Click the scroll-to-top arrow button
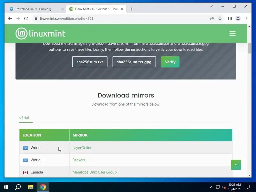Viewport: 256px width, 192px height. pyautogui.click(x=236, y=164)
